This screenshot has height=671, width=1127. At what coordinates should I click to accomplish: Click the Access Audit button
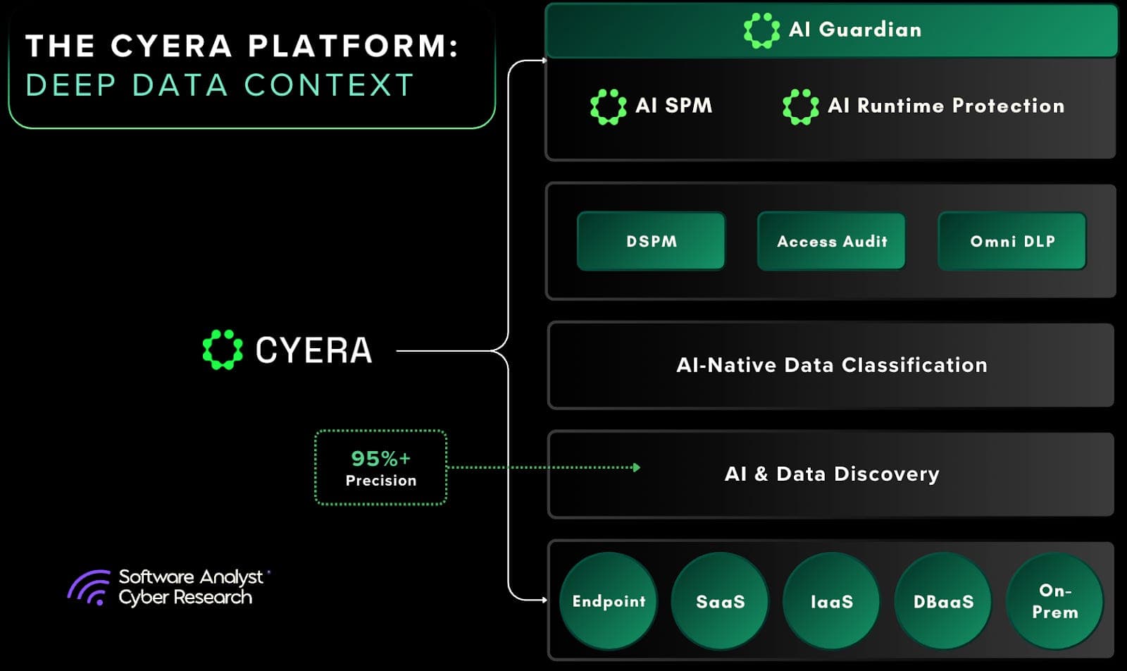832,241
